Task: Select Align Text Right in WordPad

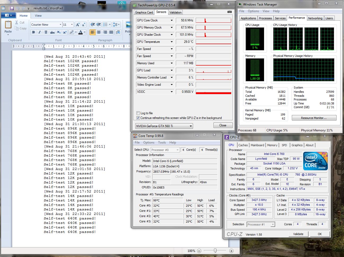Action: [x=105, y=32]
